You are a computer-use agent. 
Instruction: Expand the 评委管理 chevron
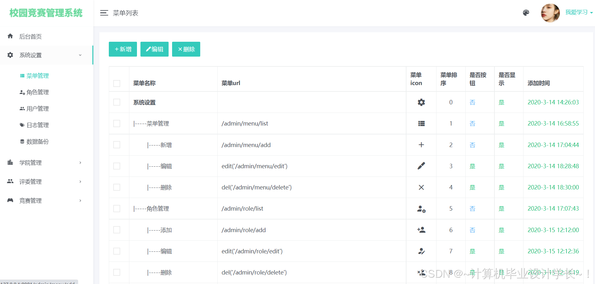point(80,182)
